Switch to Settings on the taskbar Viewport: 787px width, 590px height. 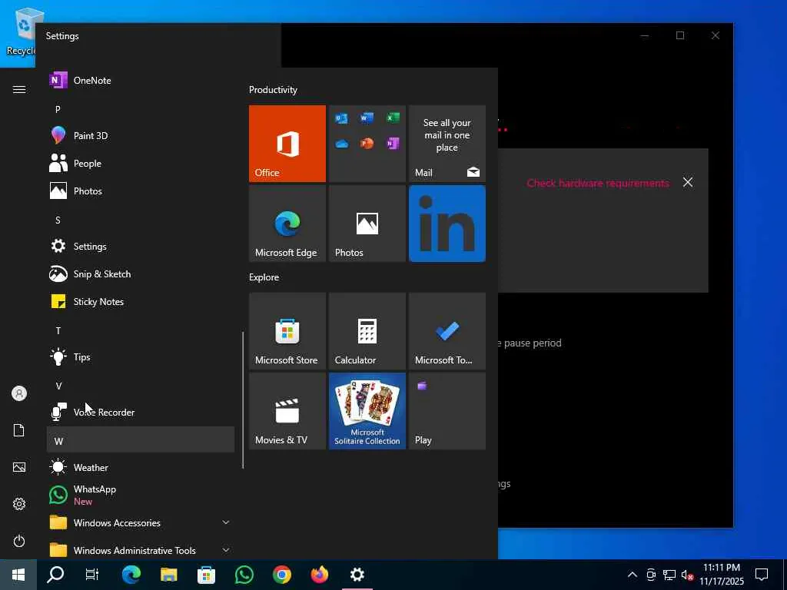(x=357, y=575)
